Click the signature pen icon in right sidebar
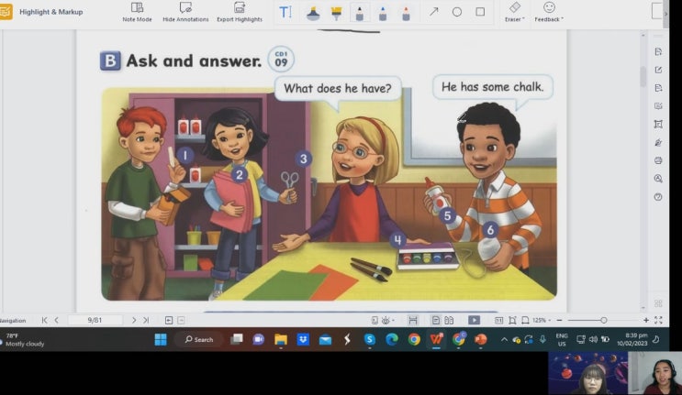Screen dimensions: 682x395 (x=658, y=142)
